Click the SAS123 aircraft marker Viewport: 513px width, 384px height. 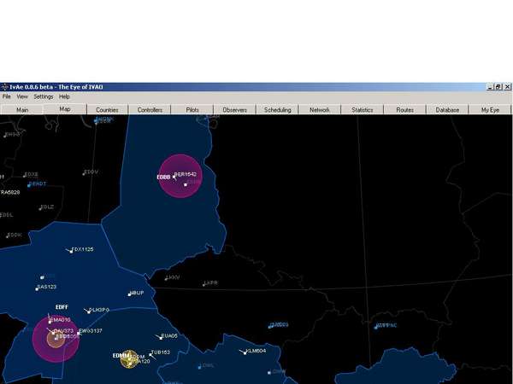coord(38,288)
